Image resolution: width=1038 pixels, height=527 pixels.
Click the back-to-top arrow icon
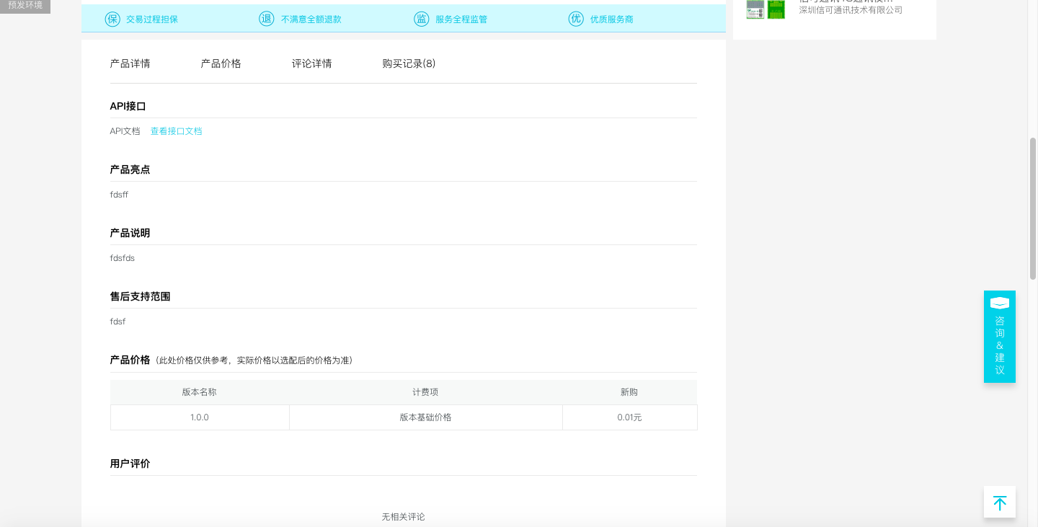tap(1000, 502)
